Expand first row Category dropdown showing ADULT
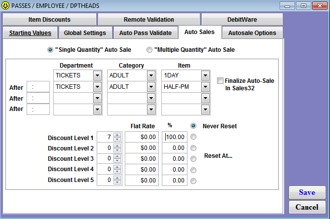 click(x=151, y=75)
